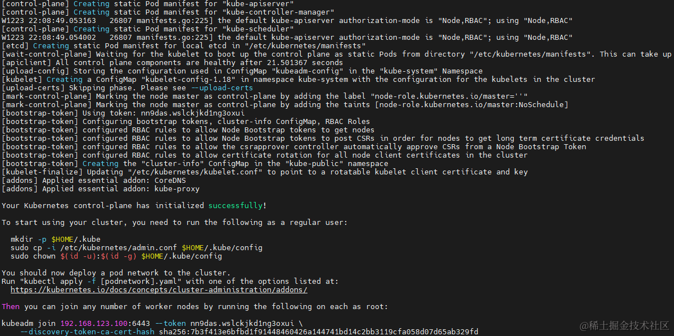
Task: Click the magenta 'Then' word
Action: [x=10, y=306]
